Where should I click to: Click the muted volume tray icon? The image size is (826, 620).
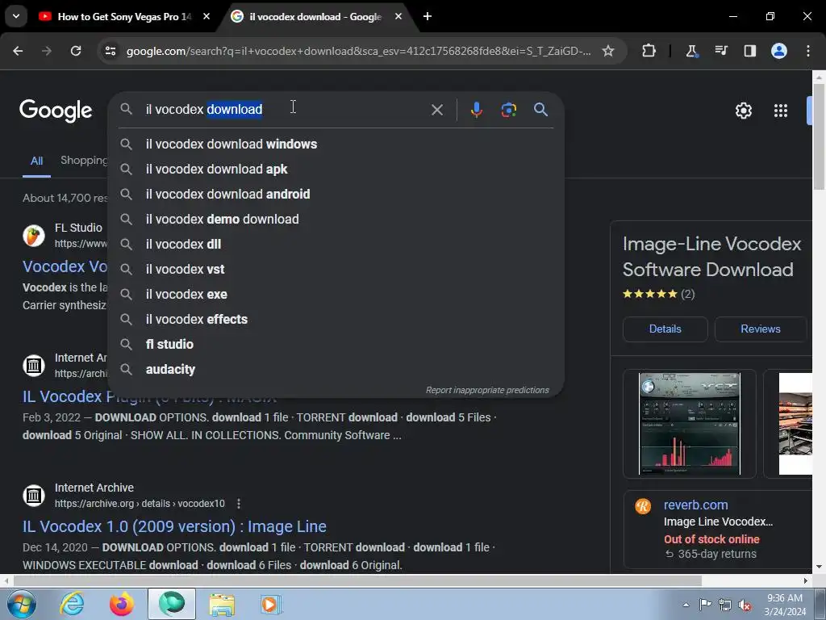(x=745, y=605)
